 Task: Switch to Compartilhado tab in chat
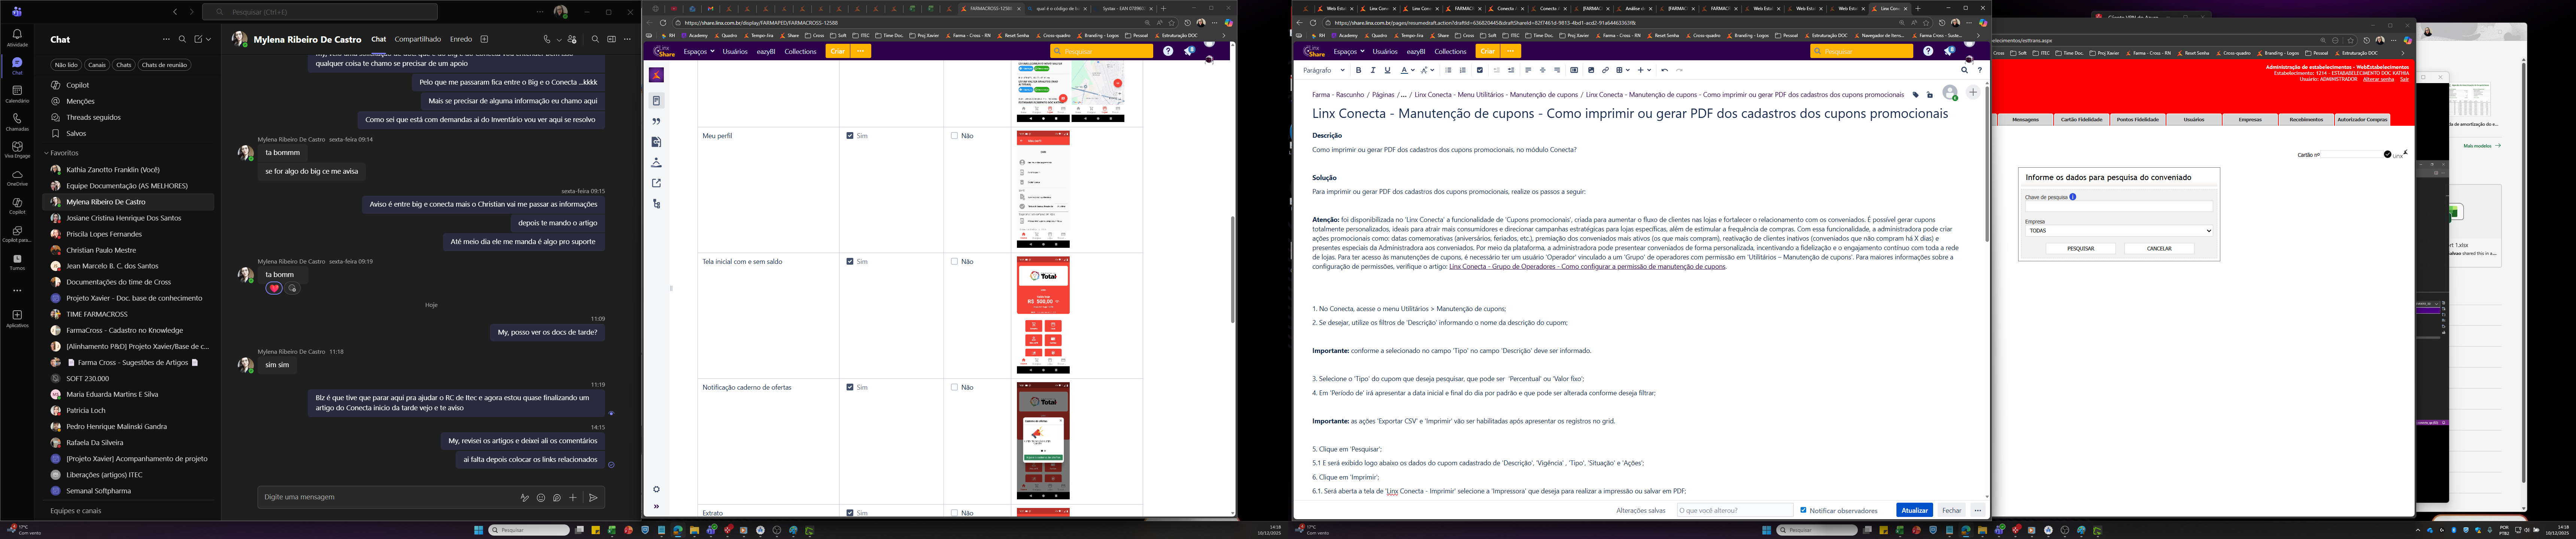pyautogui.click(x=417, y=39)
